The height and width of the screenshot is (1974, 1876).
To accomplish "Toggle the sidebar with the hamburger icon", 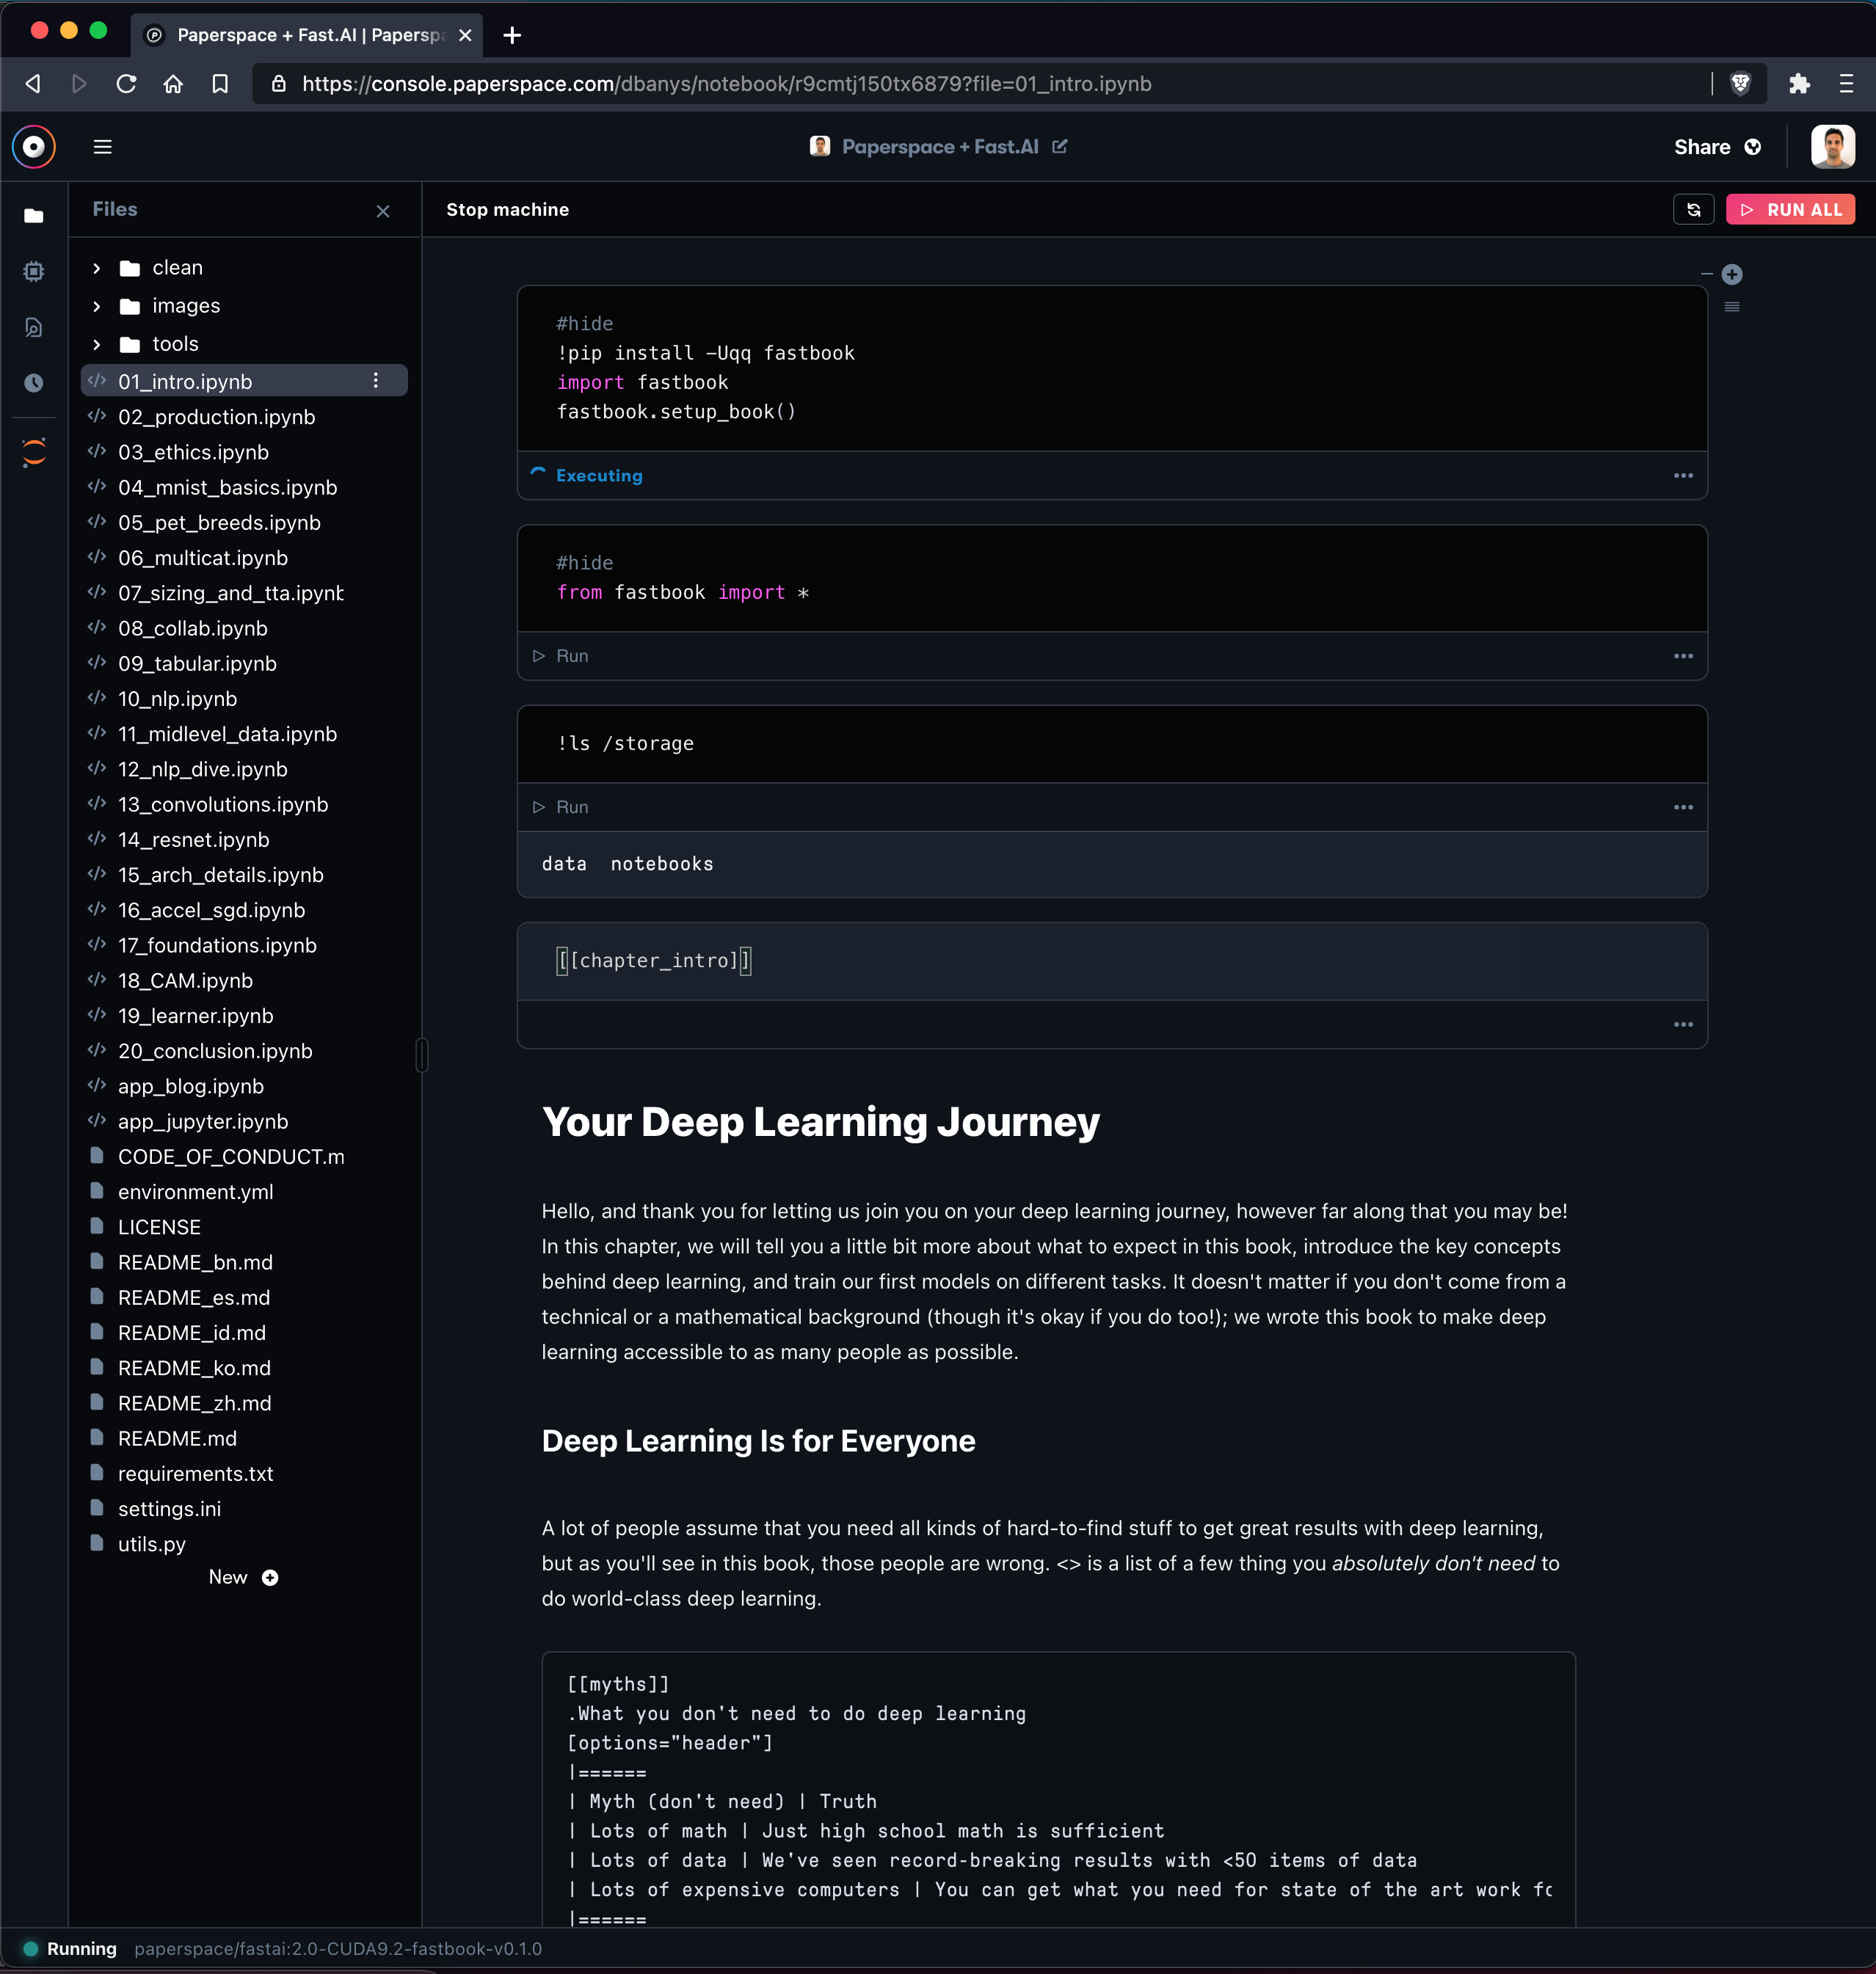I will tap(101, 146).
